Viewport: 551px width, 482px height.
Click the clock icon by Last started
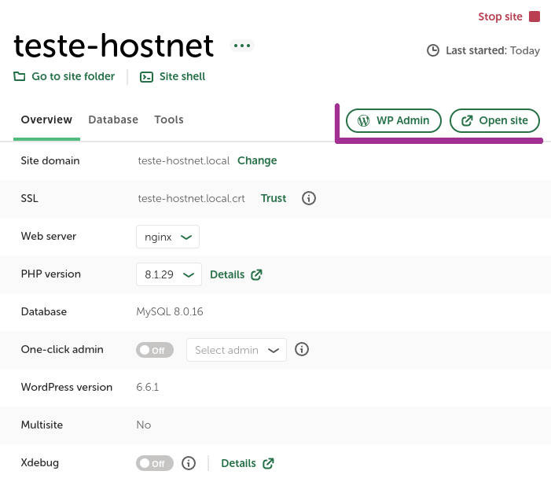point(433,50)
